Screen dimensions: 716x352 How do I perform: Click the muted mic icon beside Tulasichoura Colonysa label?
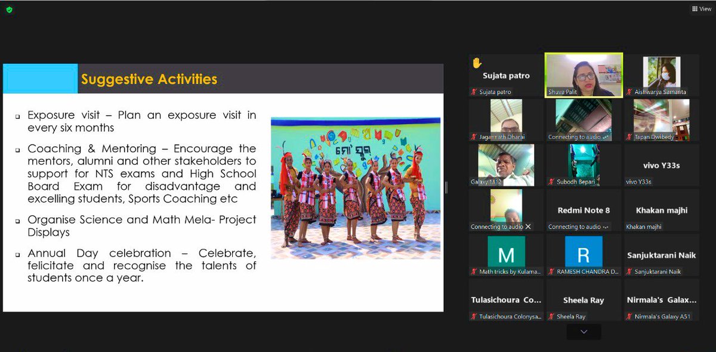tap(474, 316)
